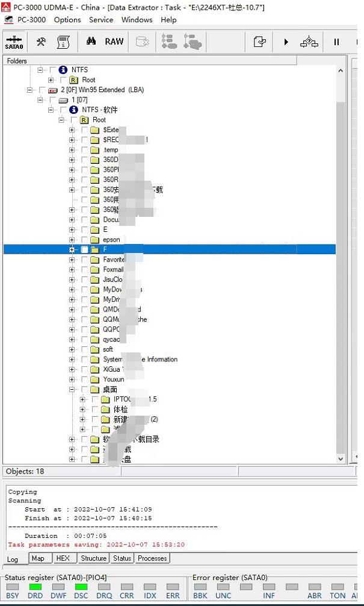The height and width of the screenshot is (606, 364).
Task: Click the folder icon for Youxun
Action: [x=94, y=379]
